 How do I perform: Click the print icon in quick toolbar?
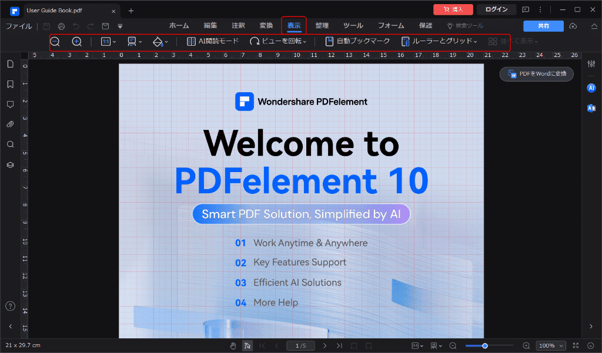(x=61, y=26)
